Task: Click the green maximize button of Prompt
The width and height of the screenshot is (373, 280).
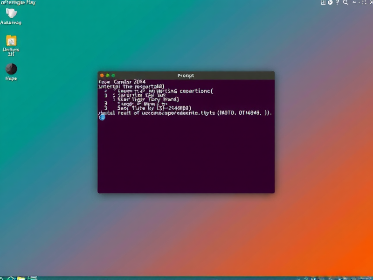Action: point(113,75)
